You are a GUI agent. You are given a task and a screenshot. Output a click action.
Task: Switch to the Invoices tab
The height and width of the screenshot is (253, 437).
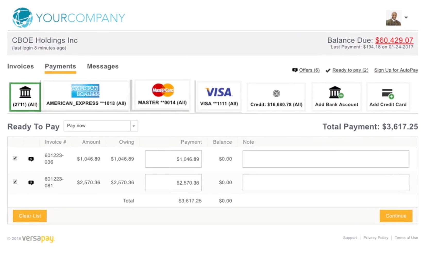(x=21, y=66)
